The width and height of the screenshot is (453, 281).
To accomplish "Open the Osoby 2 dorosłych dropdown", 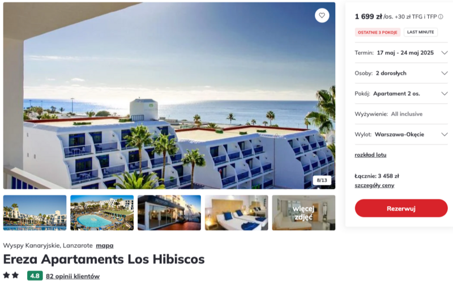I will 401,73.
